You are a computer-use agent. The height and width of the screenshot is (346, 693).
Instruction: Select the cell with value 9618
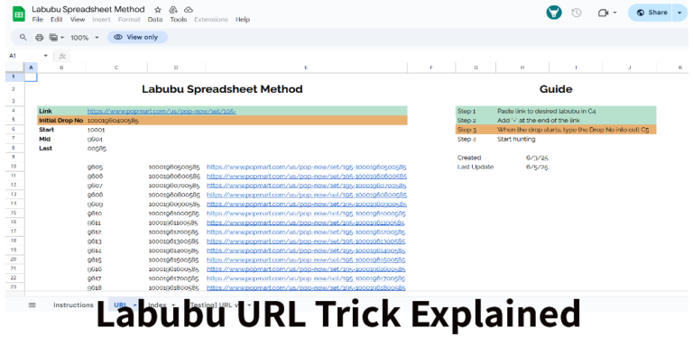point(116,287)
